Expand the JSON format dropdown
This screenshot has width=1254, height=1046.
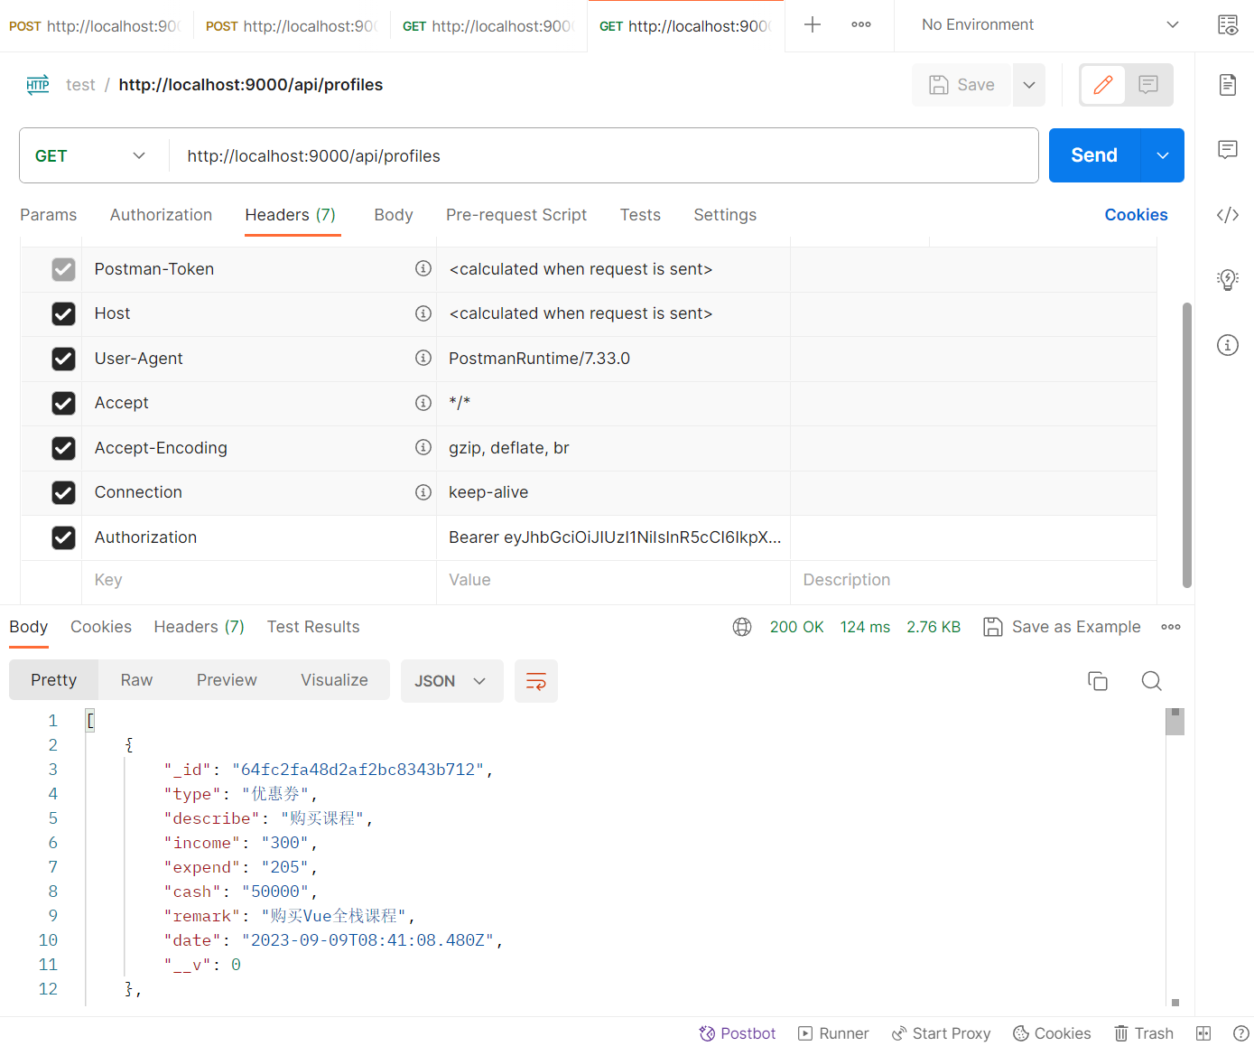coord(451,681)
